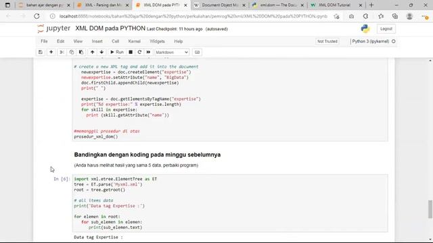The image size is (433, 243).
Task: Open the View menu
Action: (x=78, y=41)
